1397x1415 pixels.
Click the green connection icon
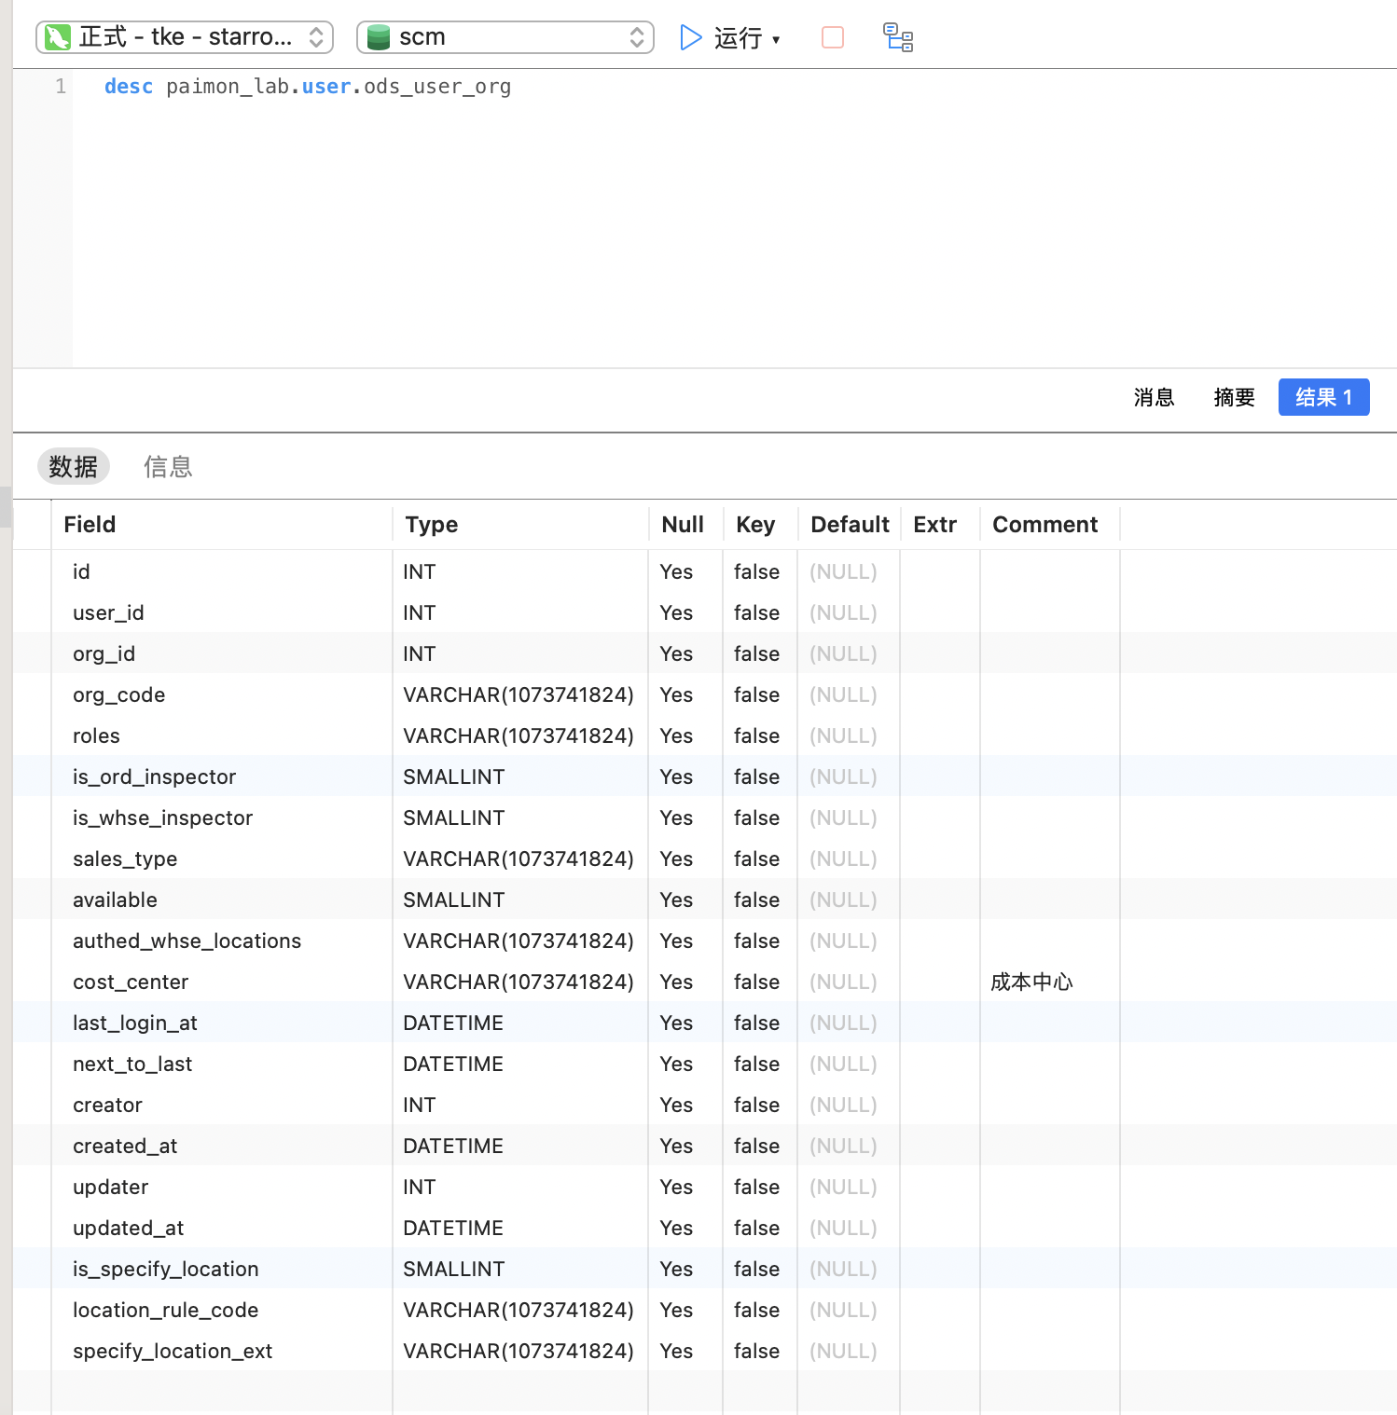pyautogui.click(x=58, y=37)
